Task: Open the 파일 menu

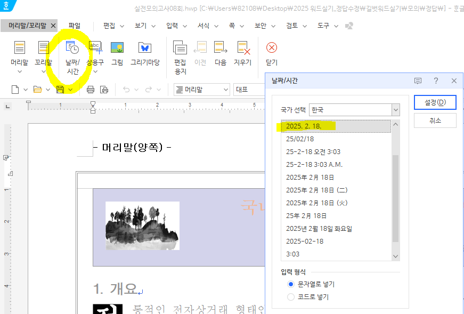Action: click(x=75, y=26)
